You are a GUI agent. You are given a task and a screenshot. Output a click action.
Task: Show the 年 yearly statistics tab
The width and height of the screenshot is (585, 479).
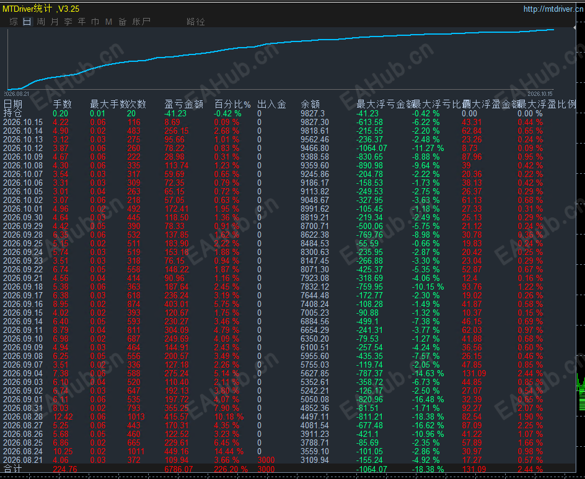(x=82, y=22)
